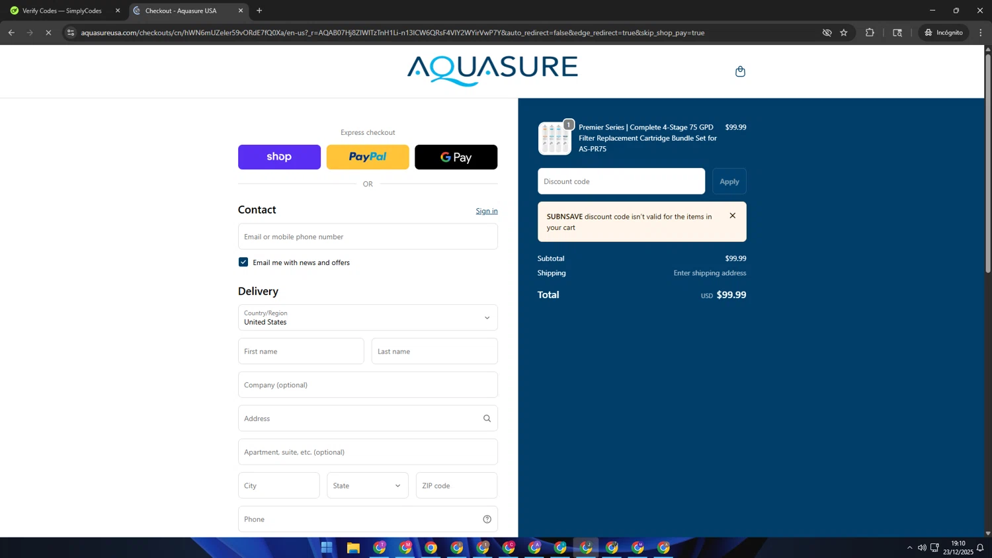The height and width of the screenshot is (558, 992).
Task: Click the Discount code field
Action: tap(621, 181)
